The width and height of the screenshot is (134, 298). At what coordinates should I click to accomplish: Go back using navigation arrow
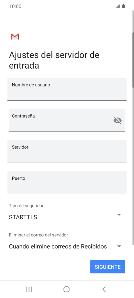click(104, 289)
